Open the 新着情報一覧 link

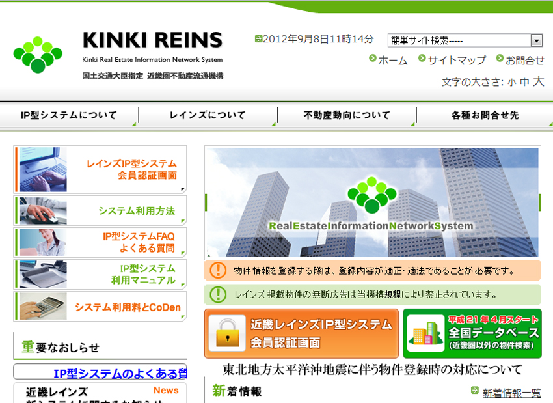[x=512, y=393]
